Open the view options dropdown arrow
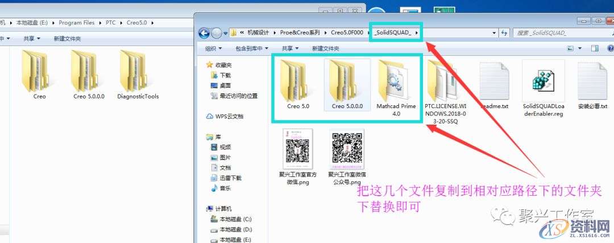 (580, 48)
